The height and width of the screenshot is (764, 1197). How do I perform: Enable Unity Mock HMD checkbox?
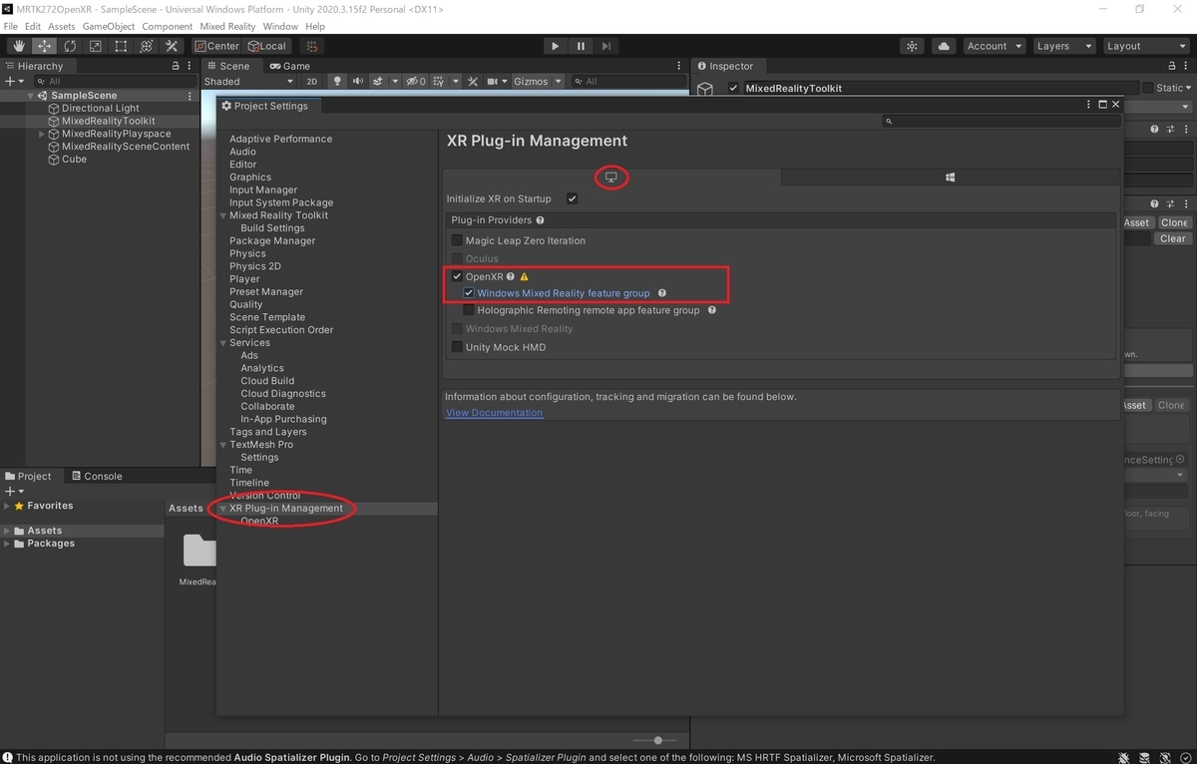coord(457,347)
